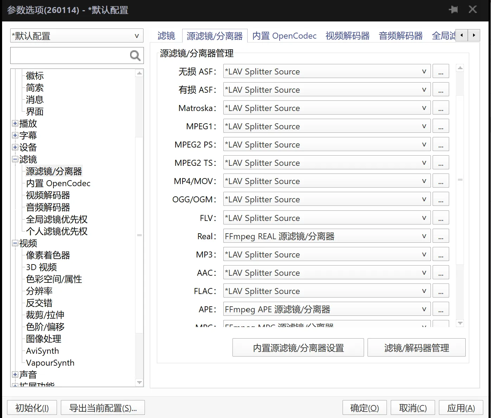Expand the 声音 tree node
Image resolution: width=491 pixels, height=418 pixels.
pos(15,374)
